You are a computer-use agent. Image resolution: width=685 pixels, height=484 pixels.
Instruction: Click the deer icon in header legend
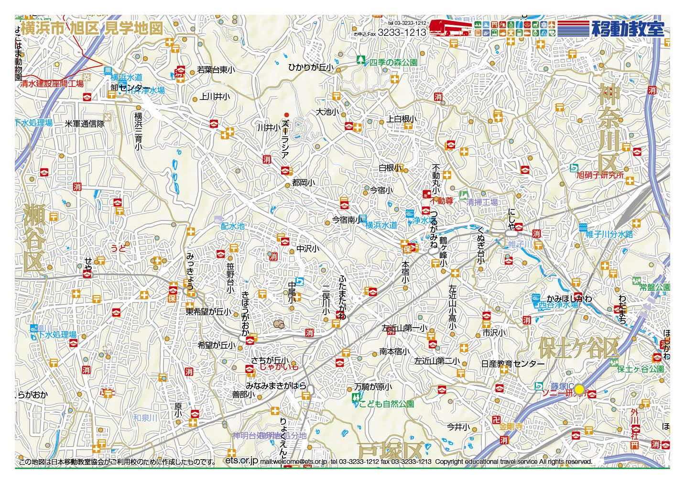535,24
